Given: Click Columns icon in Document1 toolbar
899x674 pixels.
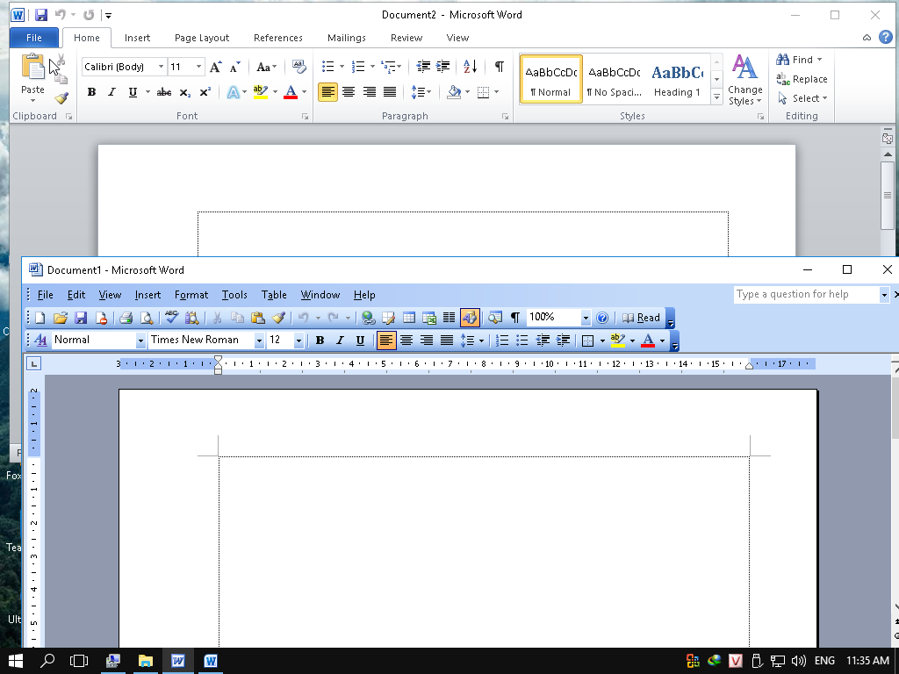Looking at the screenshot, I should pos(449,318).
